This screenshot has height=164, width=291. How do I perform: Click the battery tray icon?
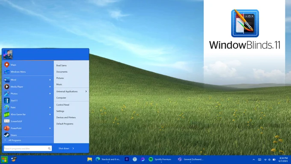274,160
